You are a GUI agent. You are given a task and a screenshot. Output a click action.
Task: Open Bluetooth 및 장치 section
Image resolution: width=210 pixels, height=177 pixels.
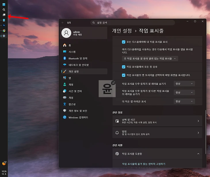point(84,58)
